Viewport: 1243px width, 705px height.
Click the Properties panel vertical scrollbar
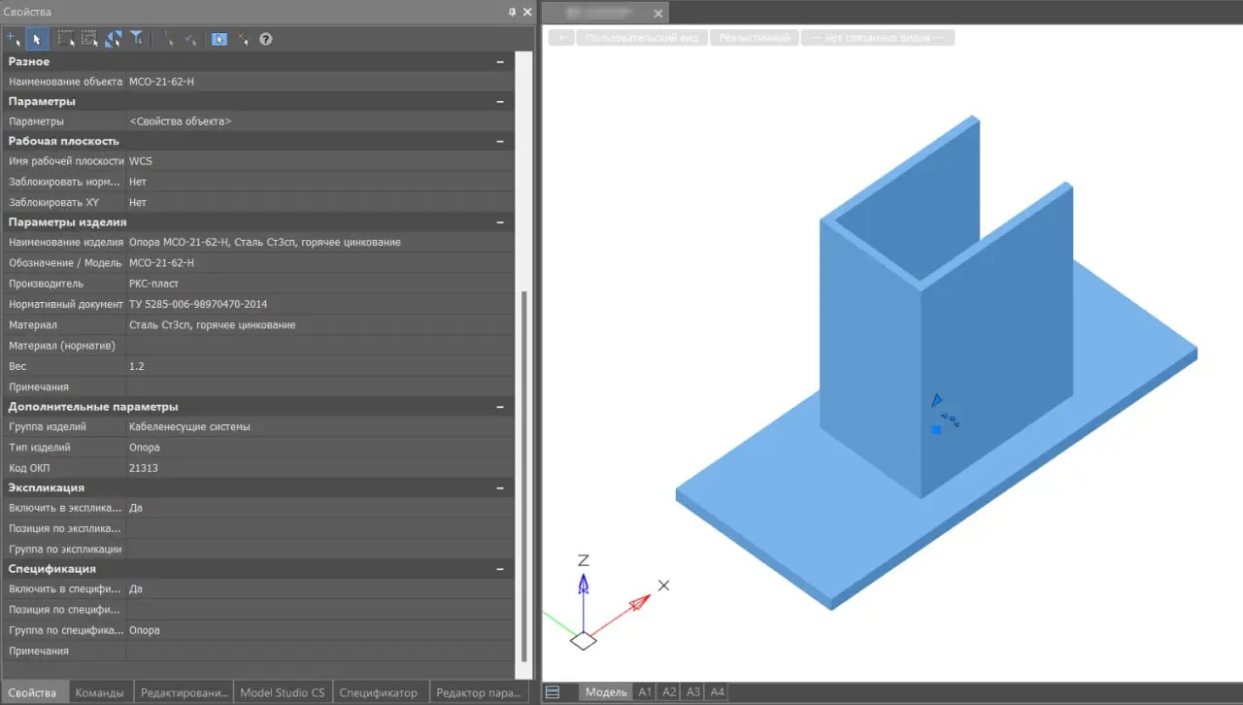coord(525,466)
